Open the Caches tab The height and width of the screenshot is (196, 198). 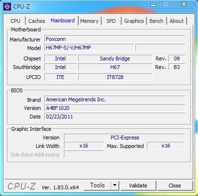37,21
